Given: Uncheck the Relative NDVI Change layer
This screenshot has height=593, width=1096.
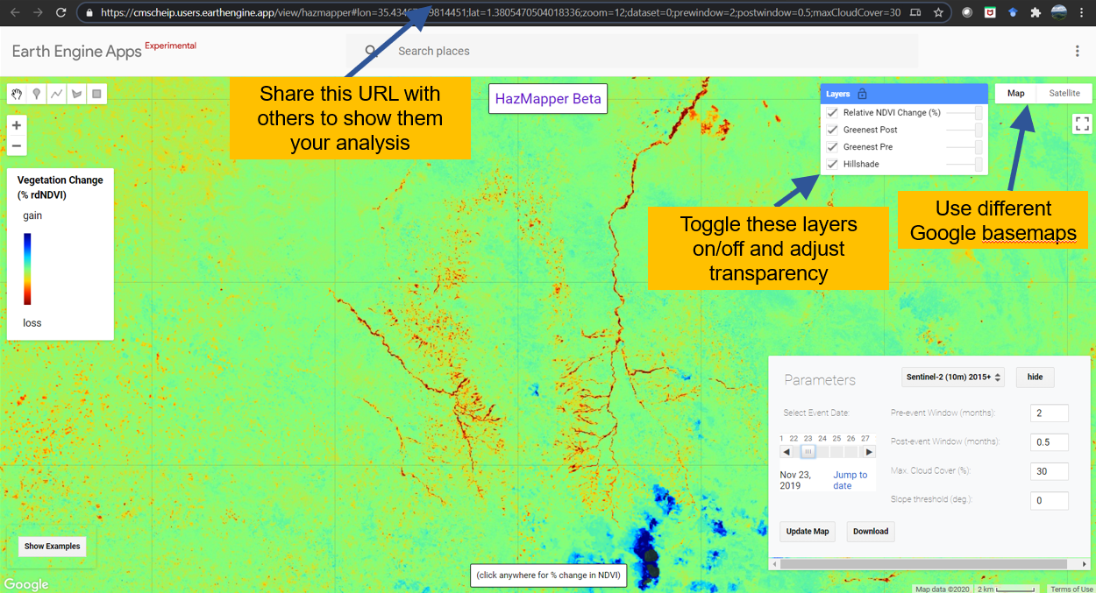Looking at the screenshot, I should click(833, 113).
